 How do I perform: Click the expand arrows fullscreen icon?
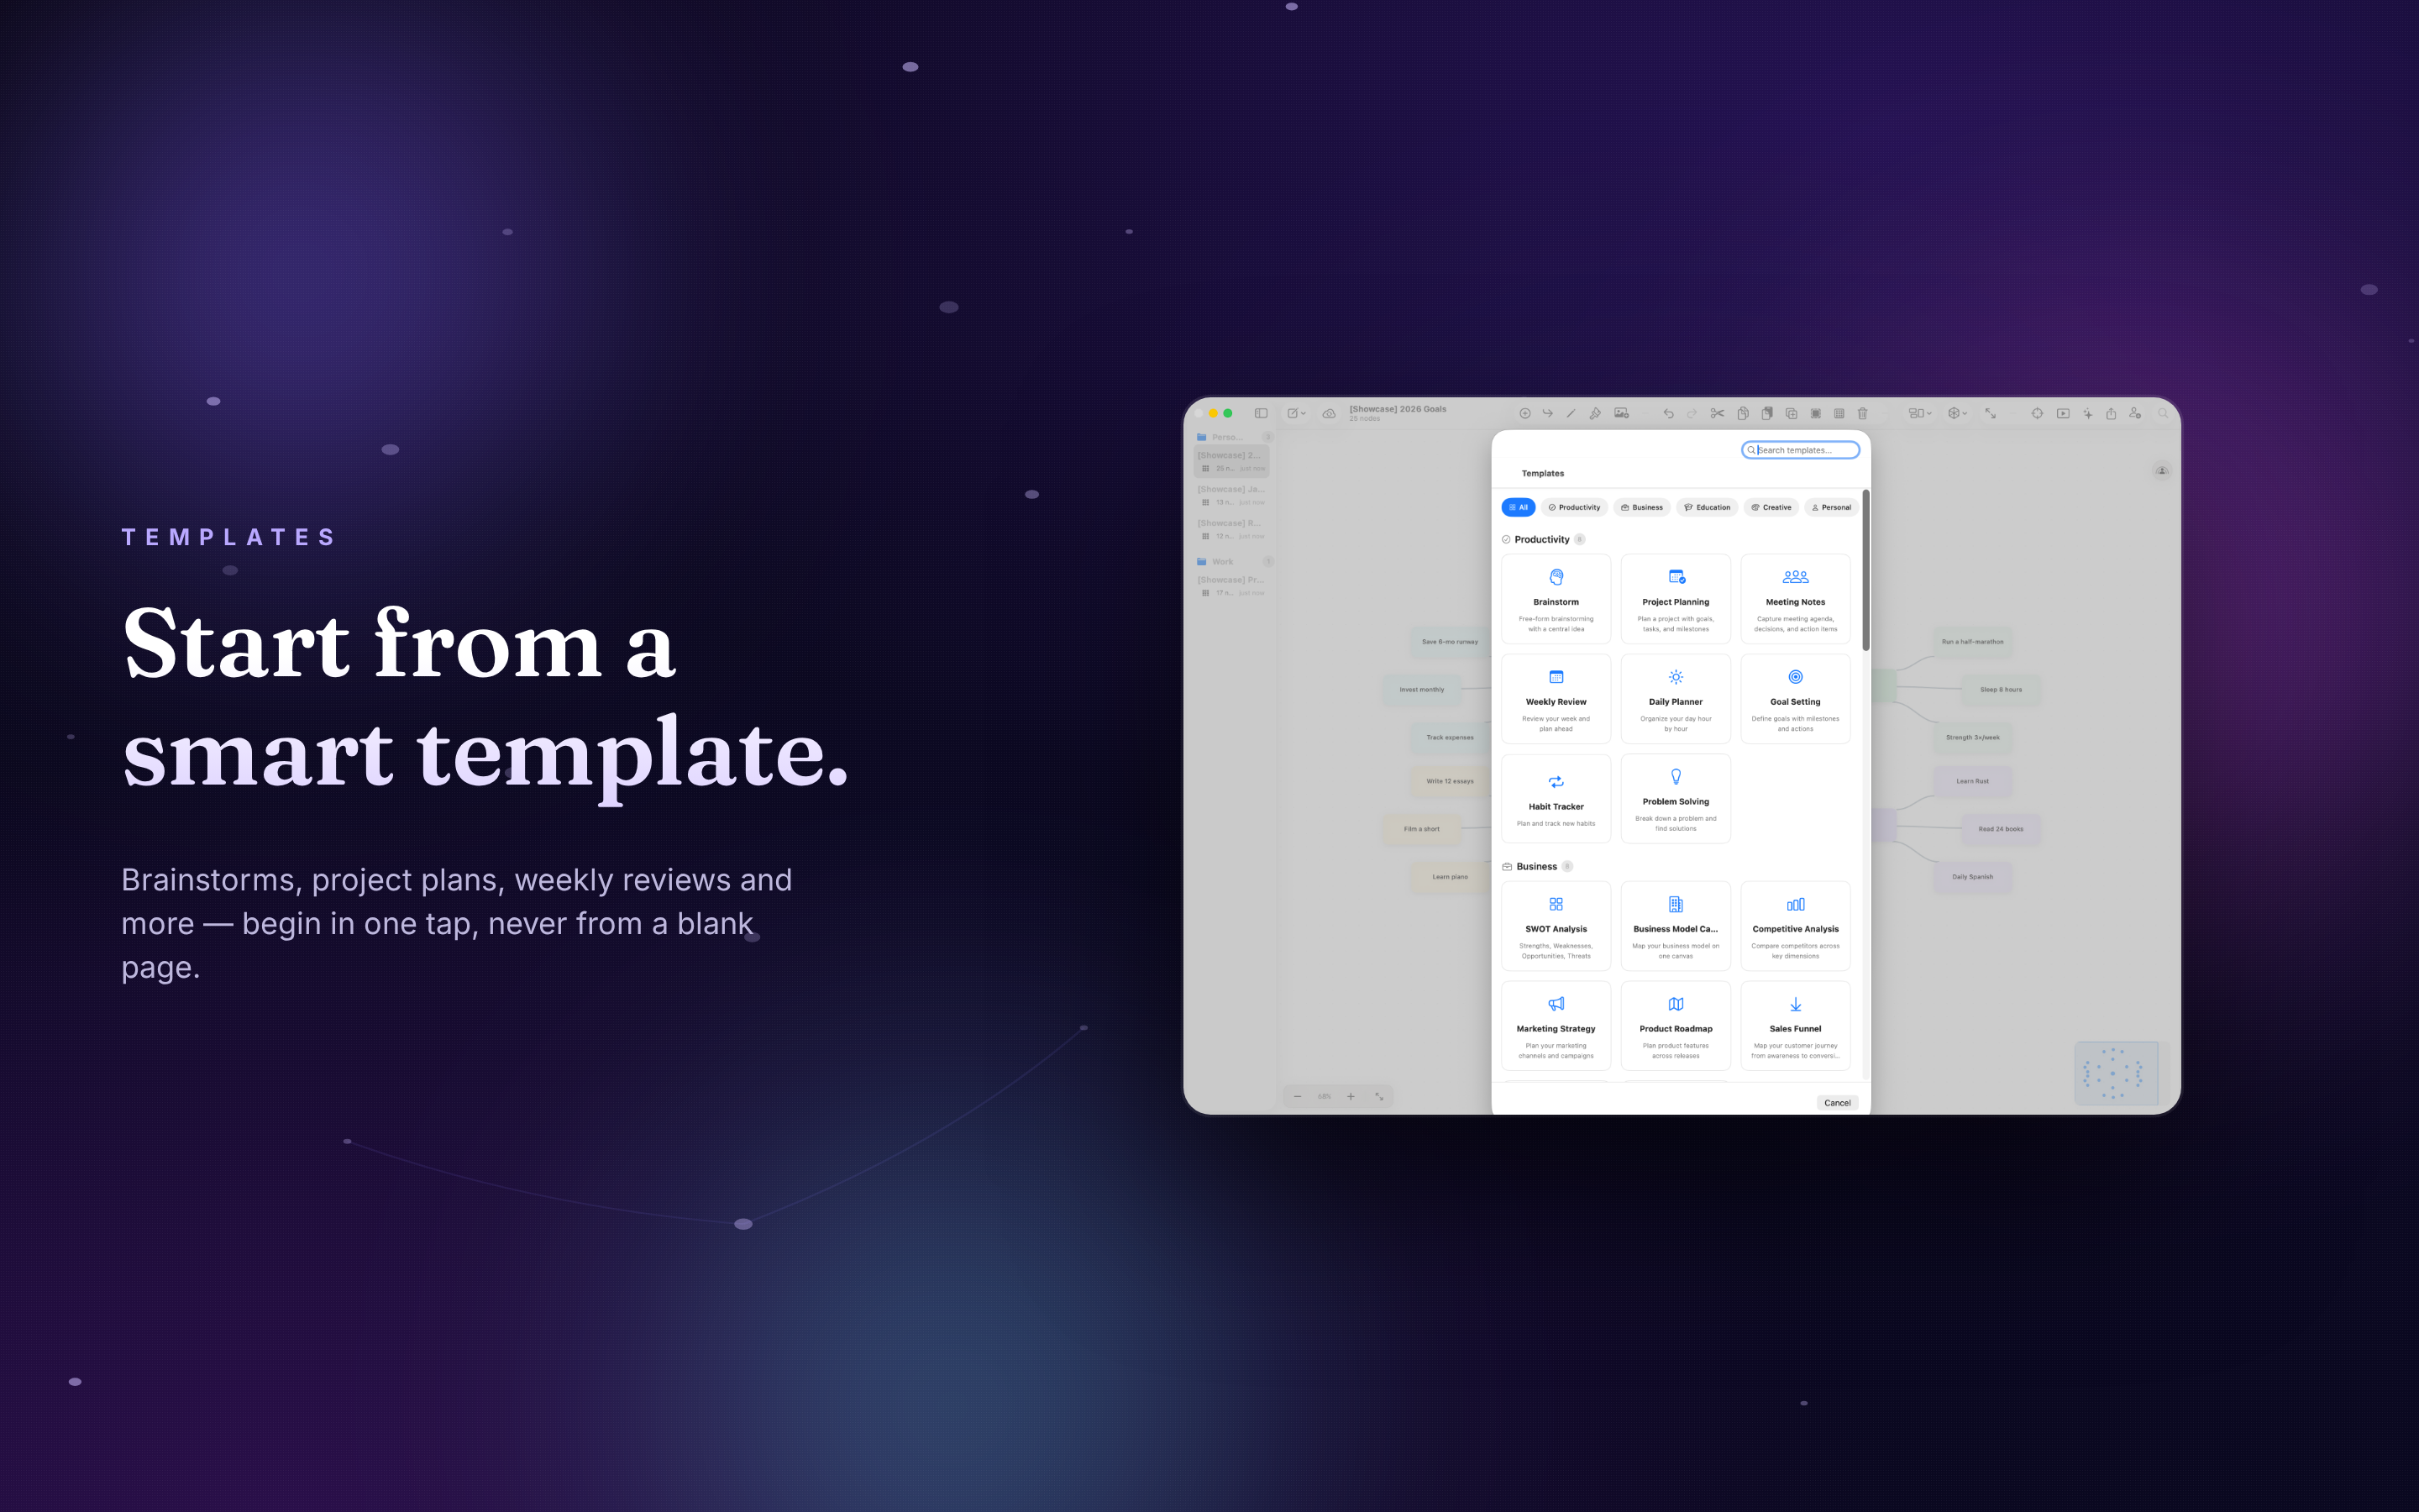1990,413
